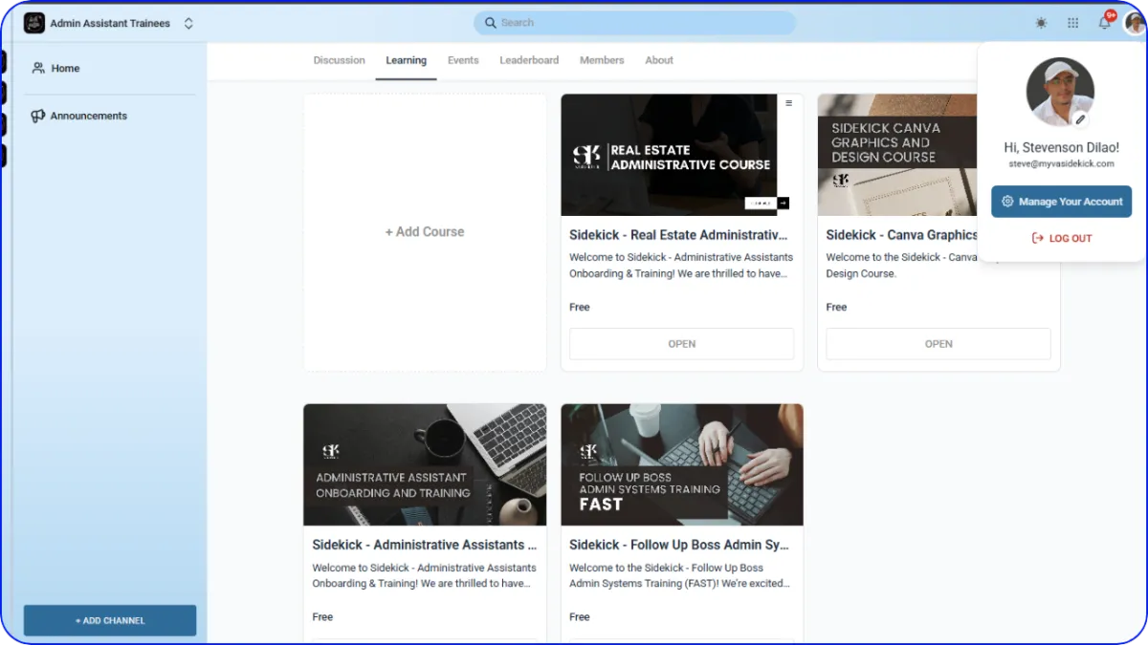Viewport: 1148px width, 645px height.
Task: Open the Canva Graphics course with OPEN
Action: [x=938, y=344]
